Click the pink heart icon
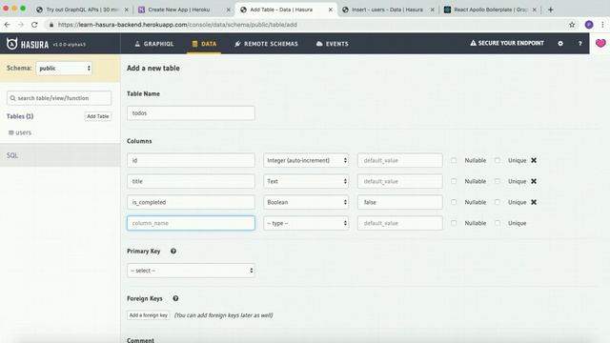 (x=600, y=43)
